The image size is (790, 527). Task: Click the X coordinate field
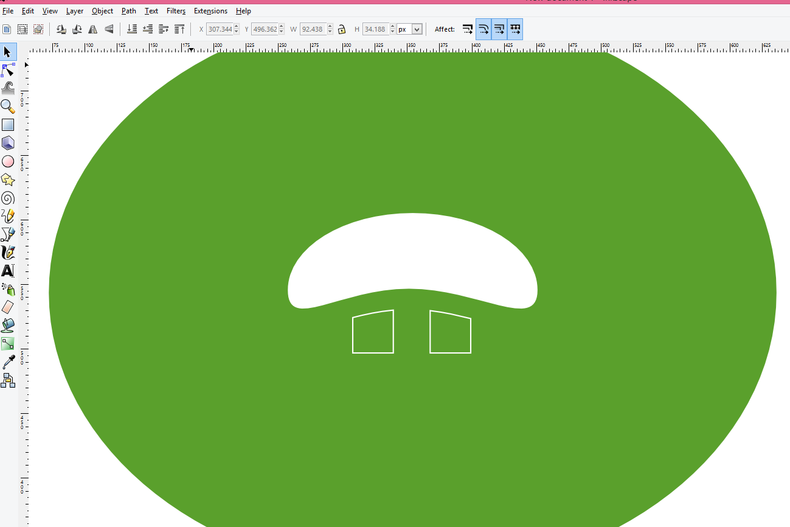(x=220, y=29)
